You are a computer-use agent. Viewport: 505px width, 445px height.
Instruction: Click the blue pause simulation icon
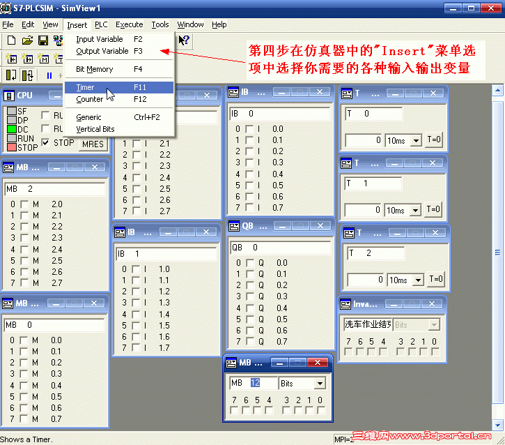(x=49, y=75)
